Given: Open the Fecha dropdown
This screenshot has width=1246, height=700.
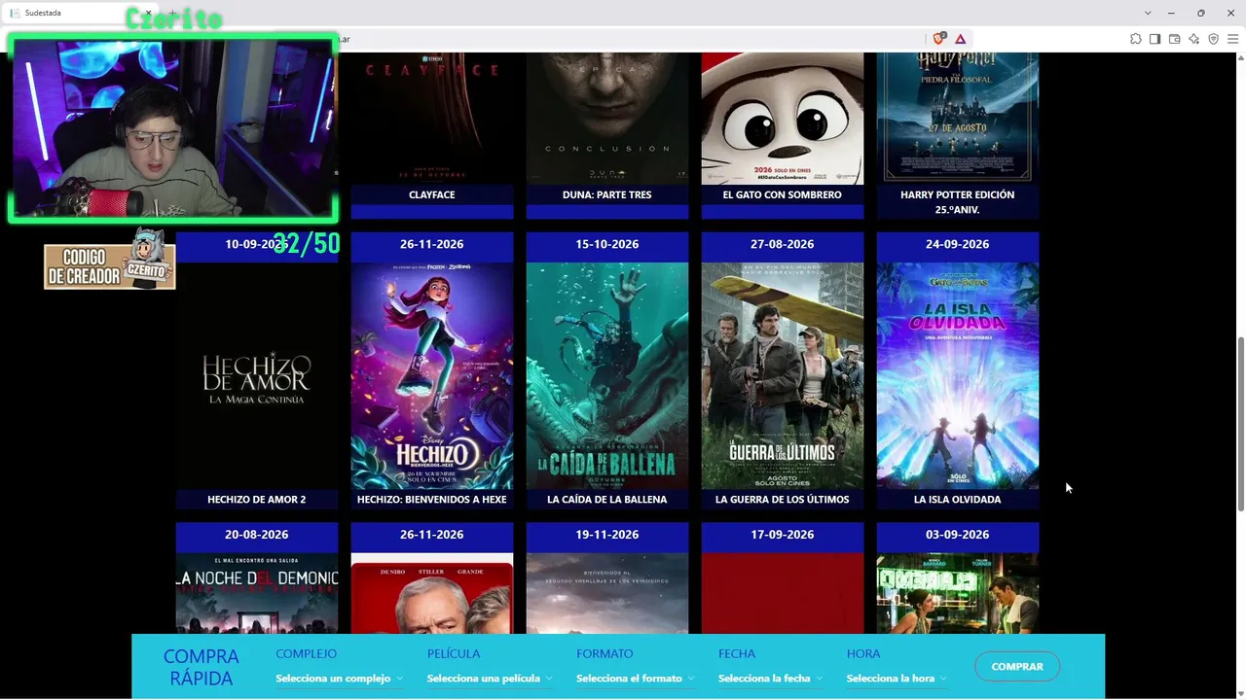Looking at the screenshot, I should [x=770, y=679].
